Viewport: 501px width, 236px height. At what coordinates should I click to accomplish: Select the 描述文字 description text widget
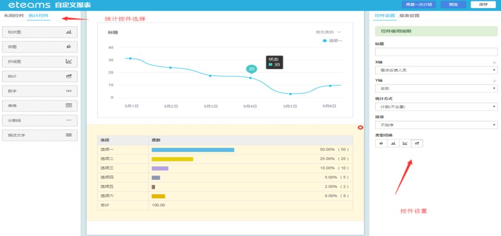[x=39, y=135]
